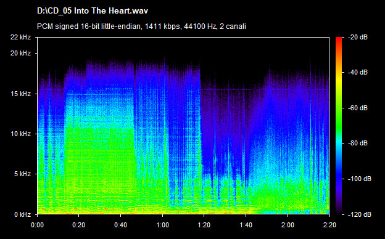Click the 0:20 time axis marker
The image size is (385, 239).
tap(78, 225)
